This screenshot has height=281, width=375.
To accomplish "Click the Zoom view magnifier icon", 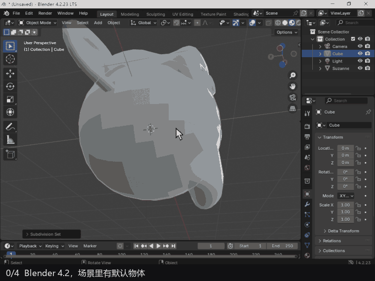I will pos(293,75).
